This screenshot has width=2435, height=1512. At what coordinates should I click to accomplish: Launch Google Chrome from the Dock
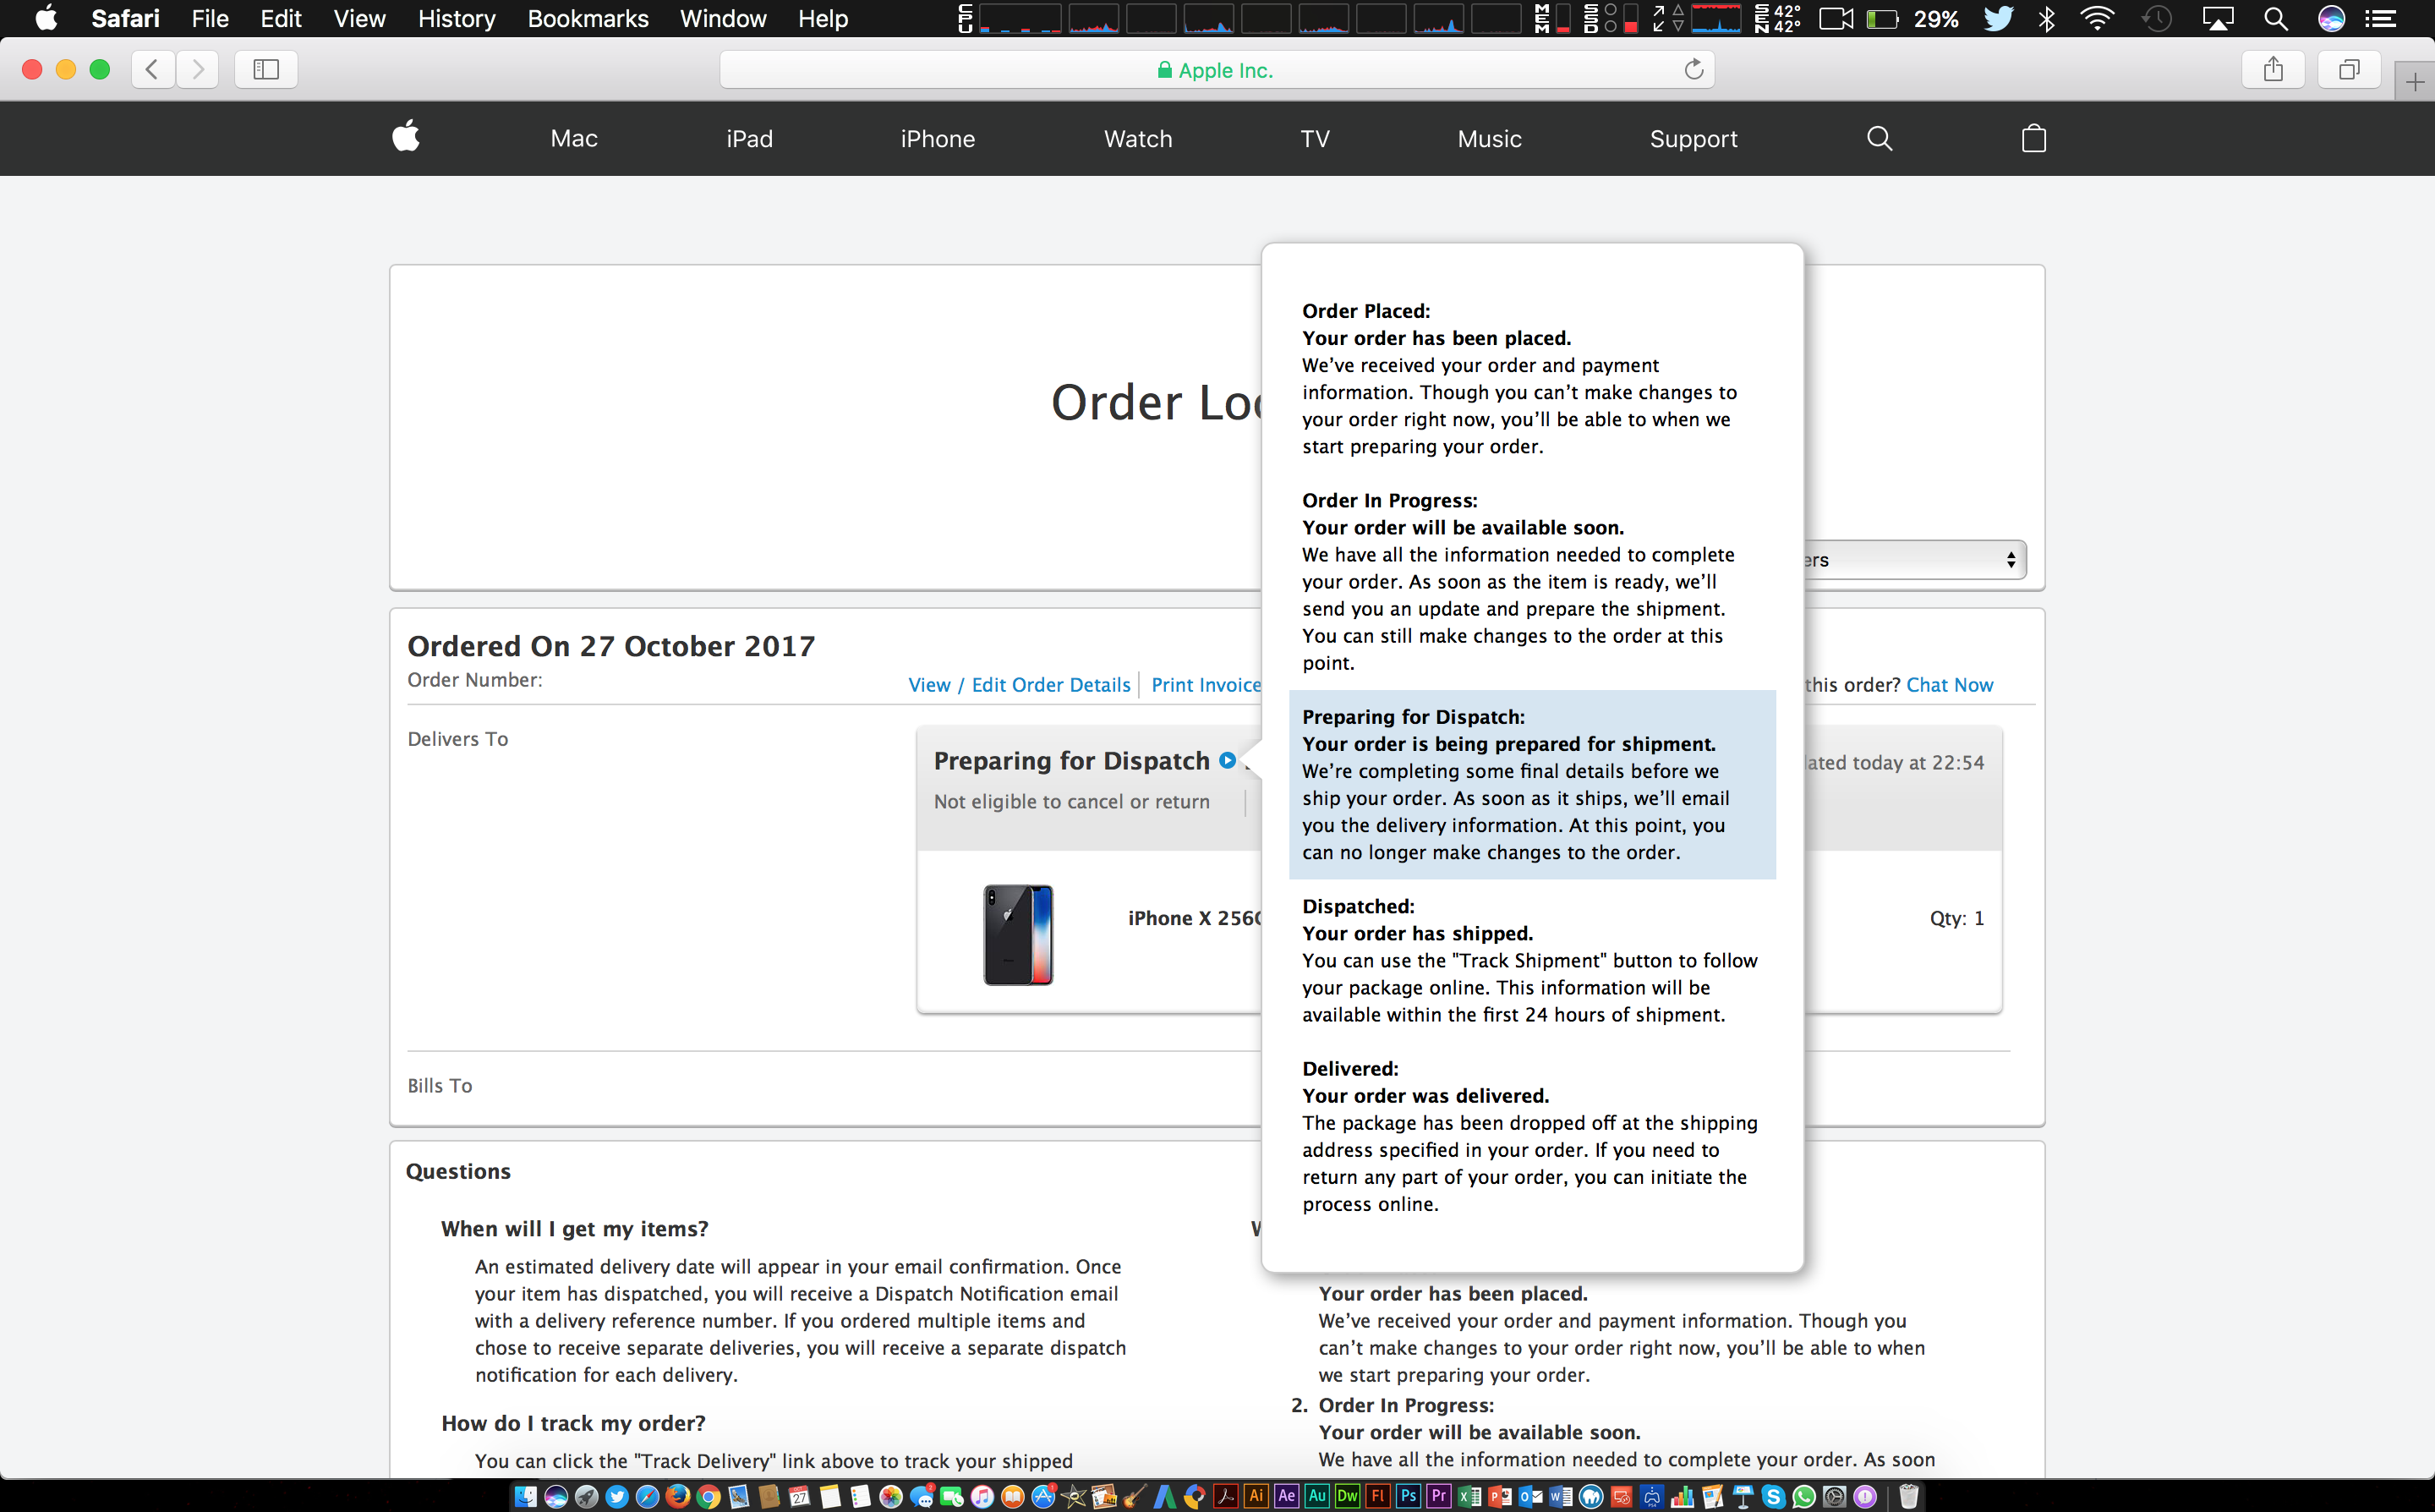(x=709, y=1497)
